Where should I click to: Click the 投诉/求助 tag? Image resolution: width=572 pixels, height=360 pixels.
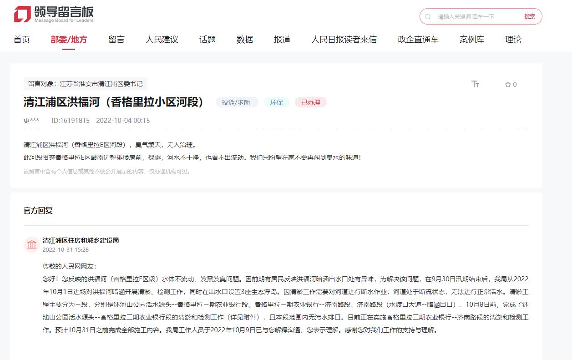coord(236,102)
